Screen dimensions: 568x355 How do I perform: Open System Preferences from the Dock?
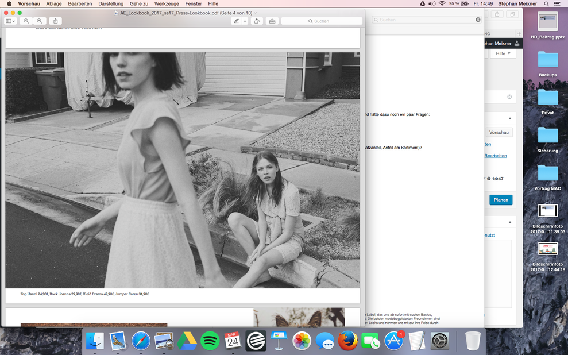point(440,341)
